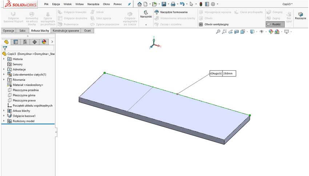Open the Pomoc menu

click(118, 4)
